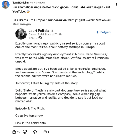Dislike the post with thumbs-down icon

(x=25, y=132)
